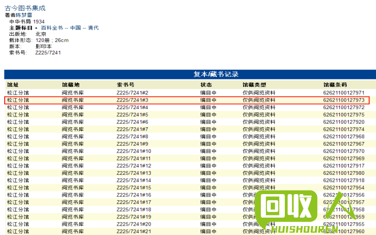Select call number Z225/7241#21
Image resolution: width=376 pixels, height=235 pixels.
[134, 231]
